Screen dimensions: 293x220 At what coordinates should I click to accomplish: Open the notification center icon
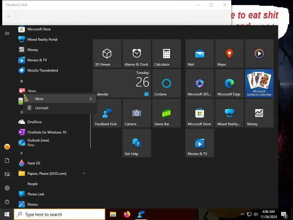click(284, 214)
